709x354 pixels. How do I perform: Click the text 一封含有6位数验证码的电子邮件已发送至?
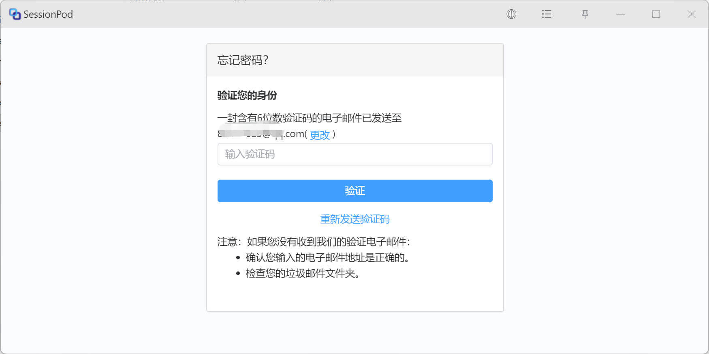pyautogui.click(x=310, y=118)
